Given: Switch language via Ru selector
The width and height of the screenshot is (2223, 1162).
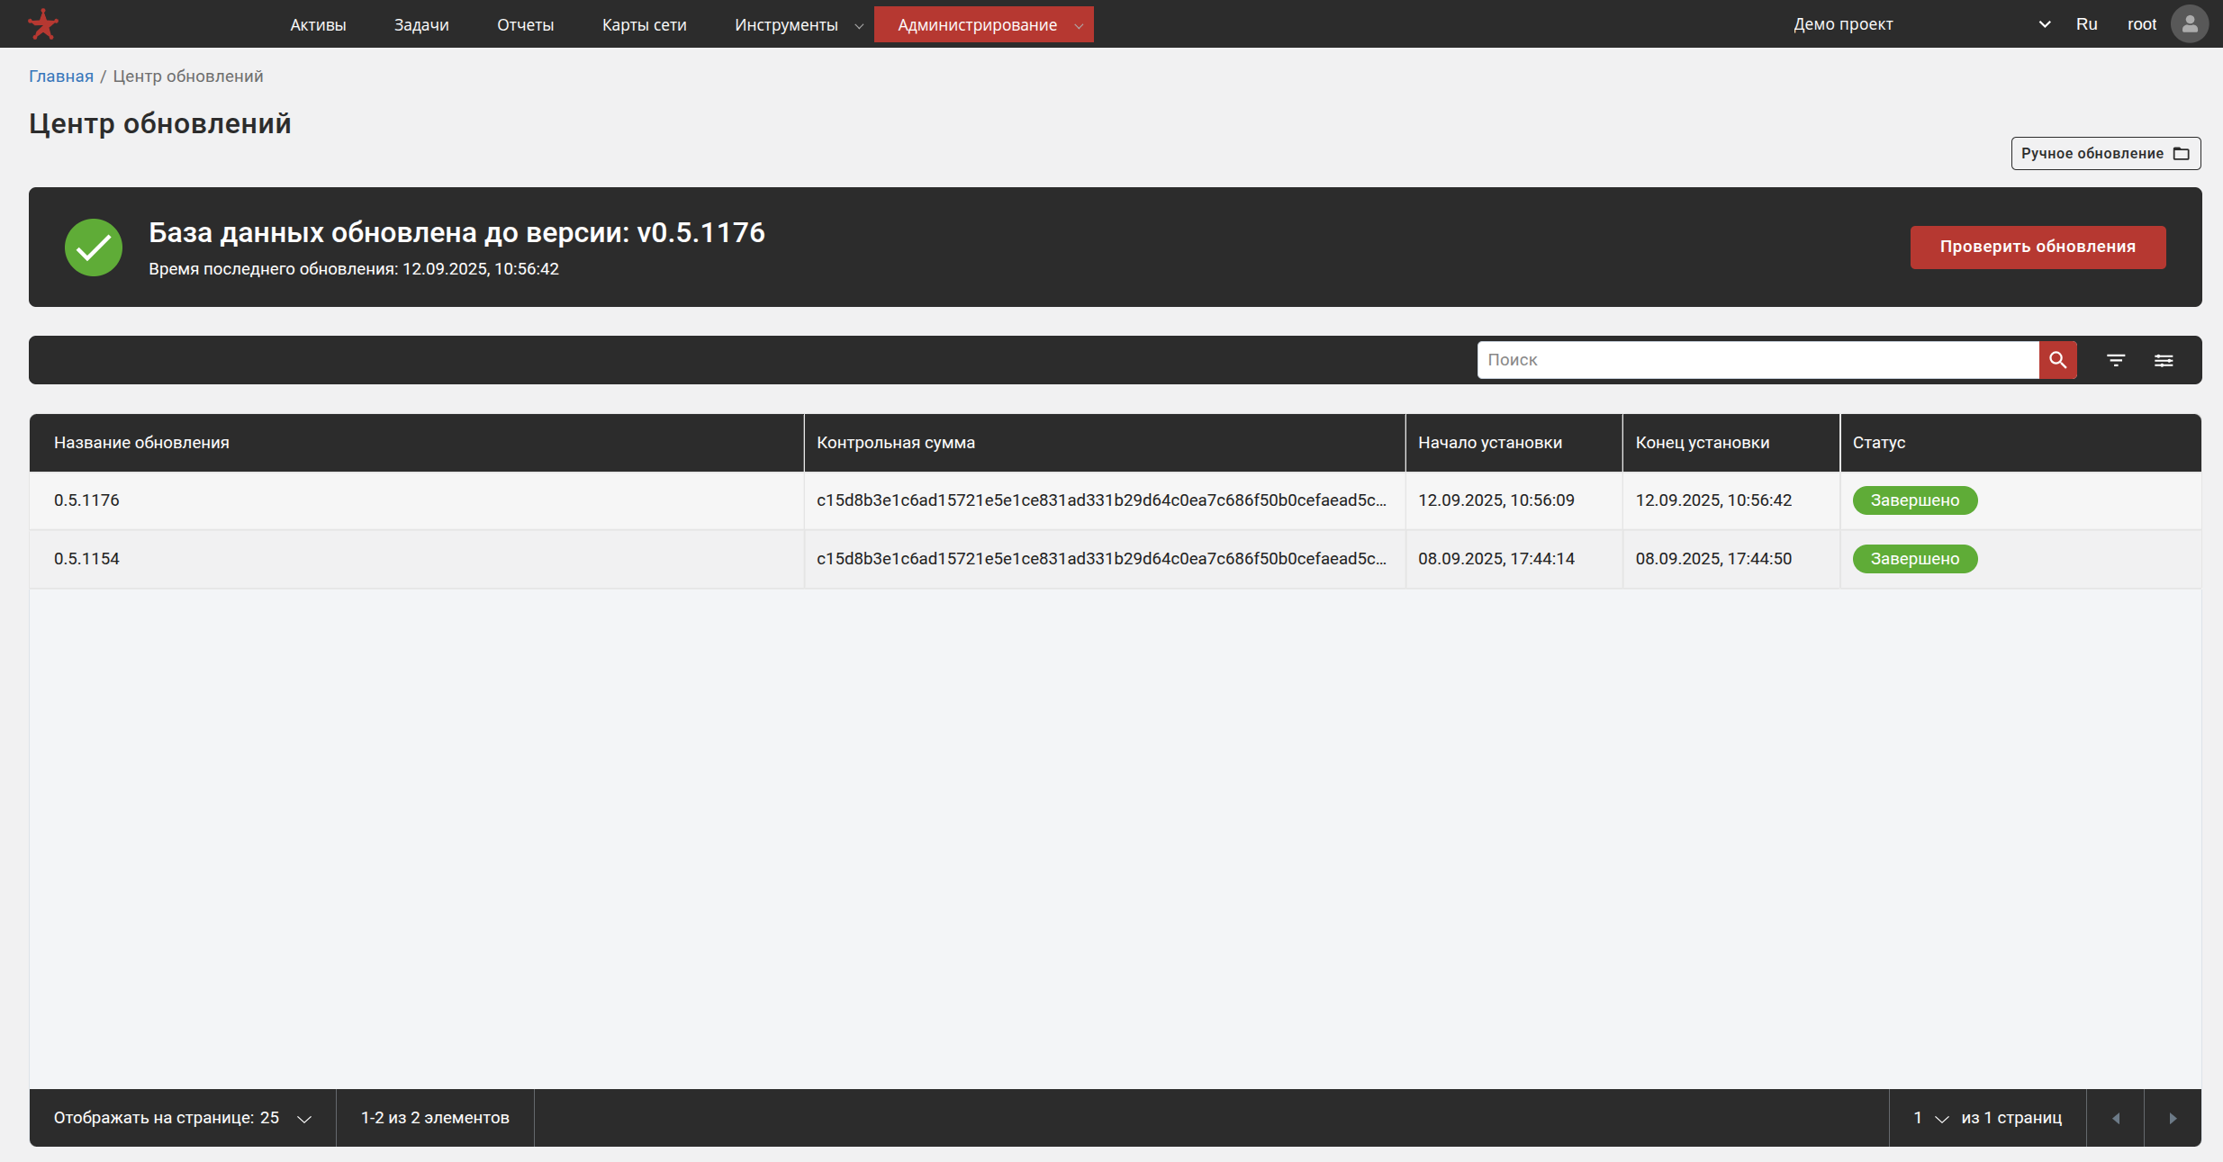Looking at the screenshot, I should [x=2086, y=24].
